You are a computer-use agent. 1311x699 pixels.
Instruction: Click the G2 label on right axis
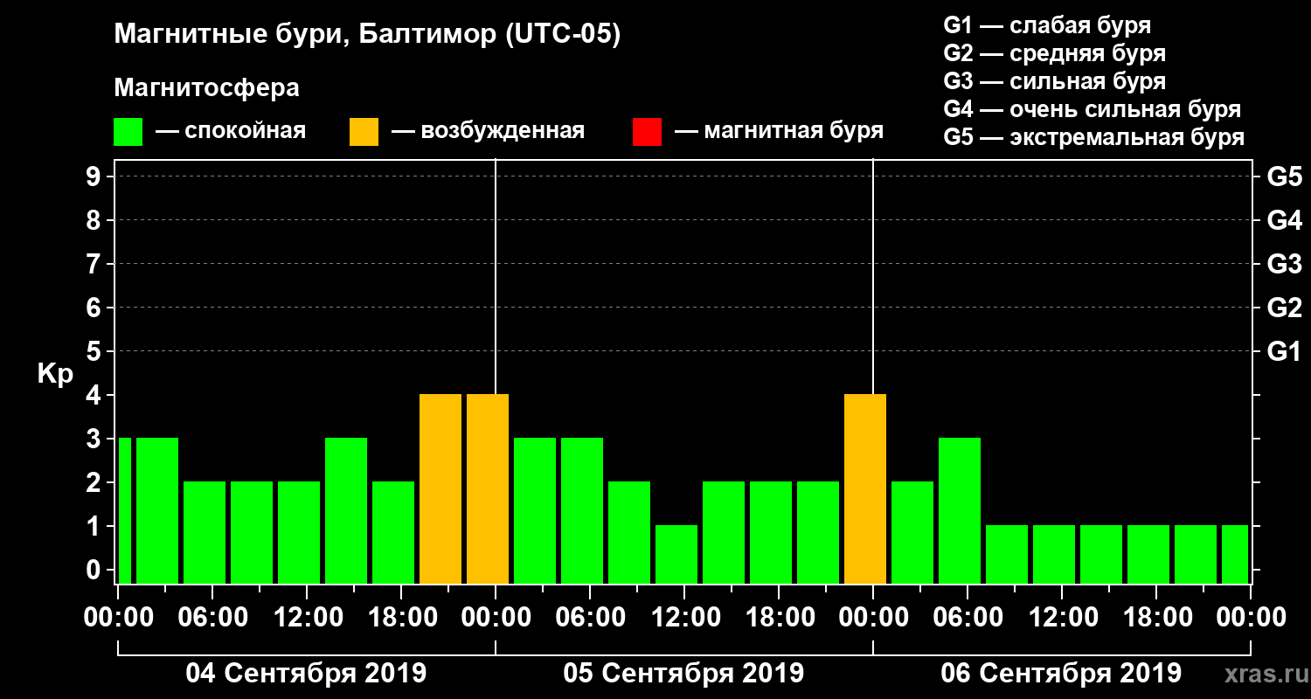pos(1284,308)
